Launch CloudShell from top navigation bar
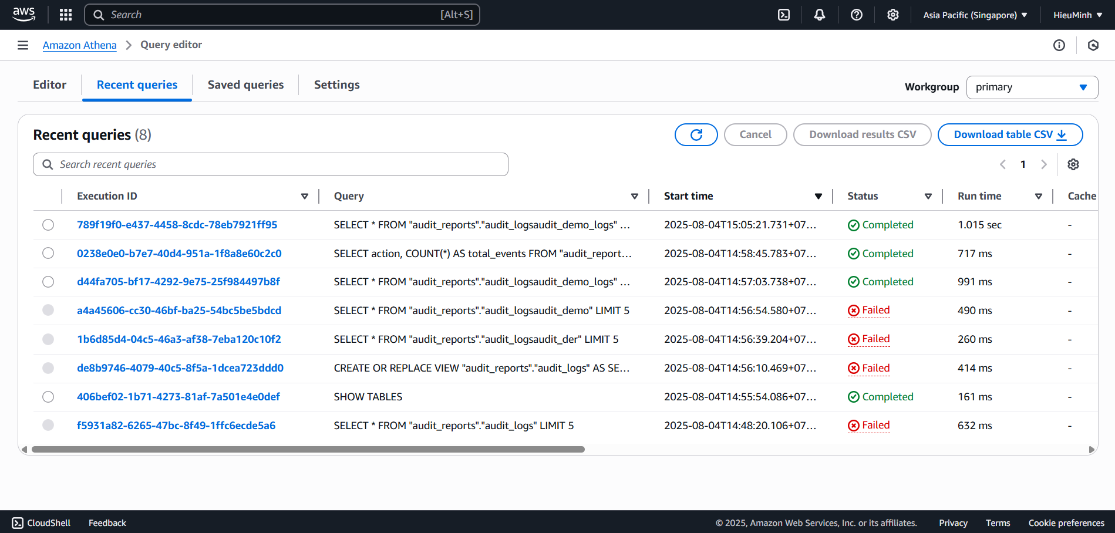The height and width of the screenshot is (533, 1115). coord(784,15)
